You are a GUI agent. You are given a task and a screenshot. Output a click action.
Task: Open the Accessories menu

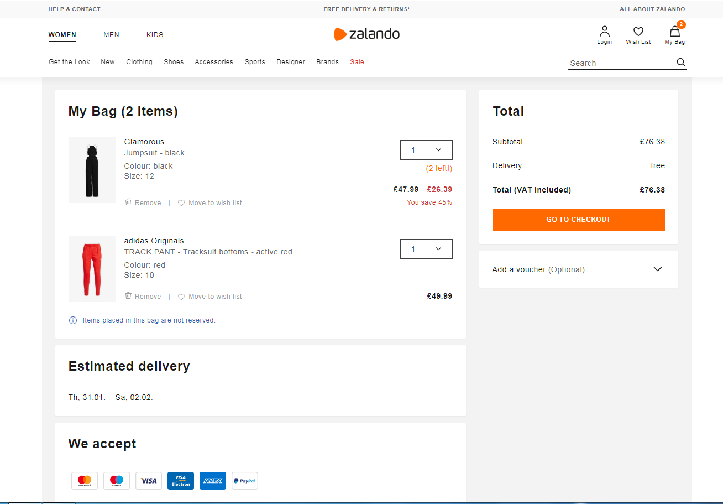click(x=214, y=62)
